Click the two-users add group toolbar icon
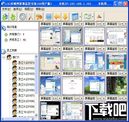Image resolution: width=129 pixels, height=122 pixels. [5, 17]
